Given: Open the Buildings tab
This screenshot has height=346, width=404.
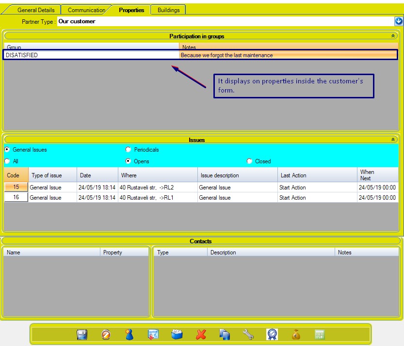Looking at the screenshot, I should click(x=168, y=10).
